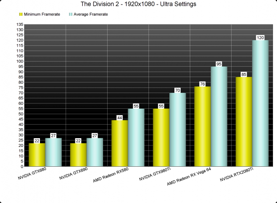277x203 pixels.
Task: Click the "130" y-axis tick label
Action: coord(20,30)
